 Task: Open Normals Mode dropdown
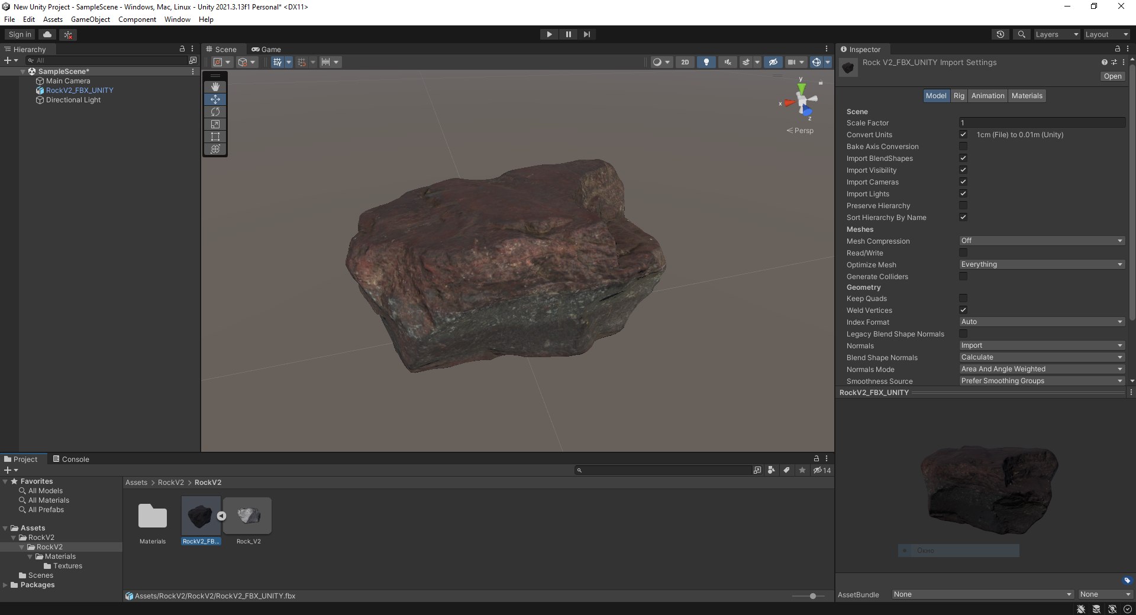tap(1042, 369)
